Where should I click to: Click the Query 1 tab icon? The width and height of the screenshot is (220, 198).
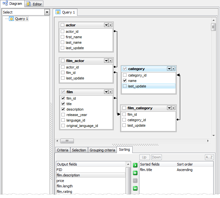coord(58,12)
